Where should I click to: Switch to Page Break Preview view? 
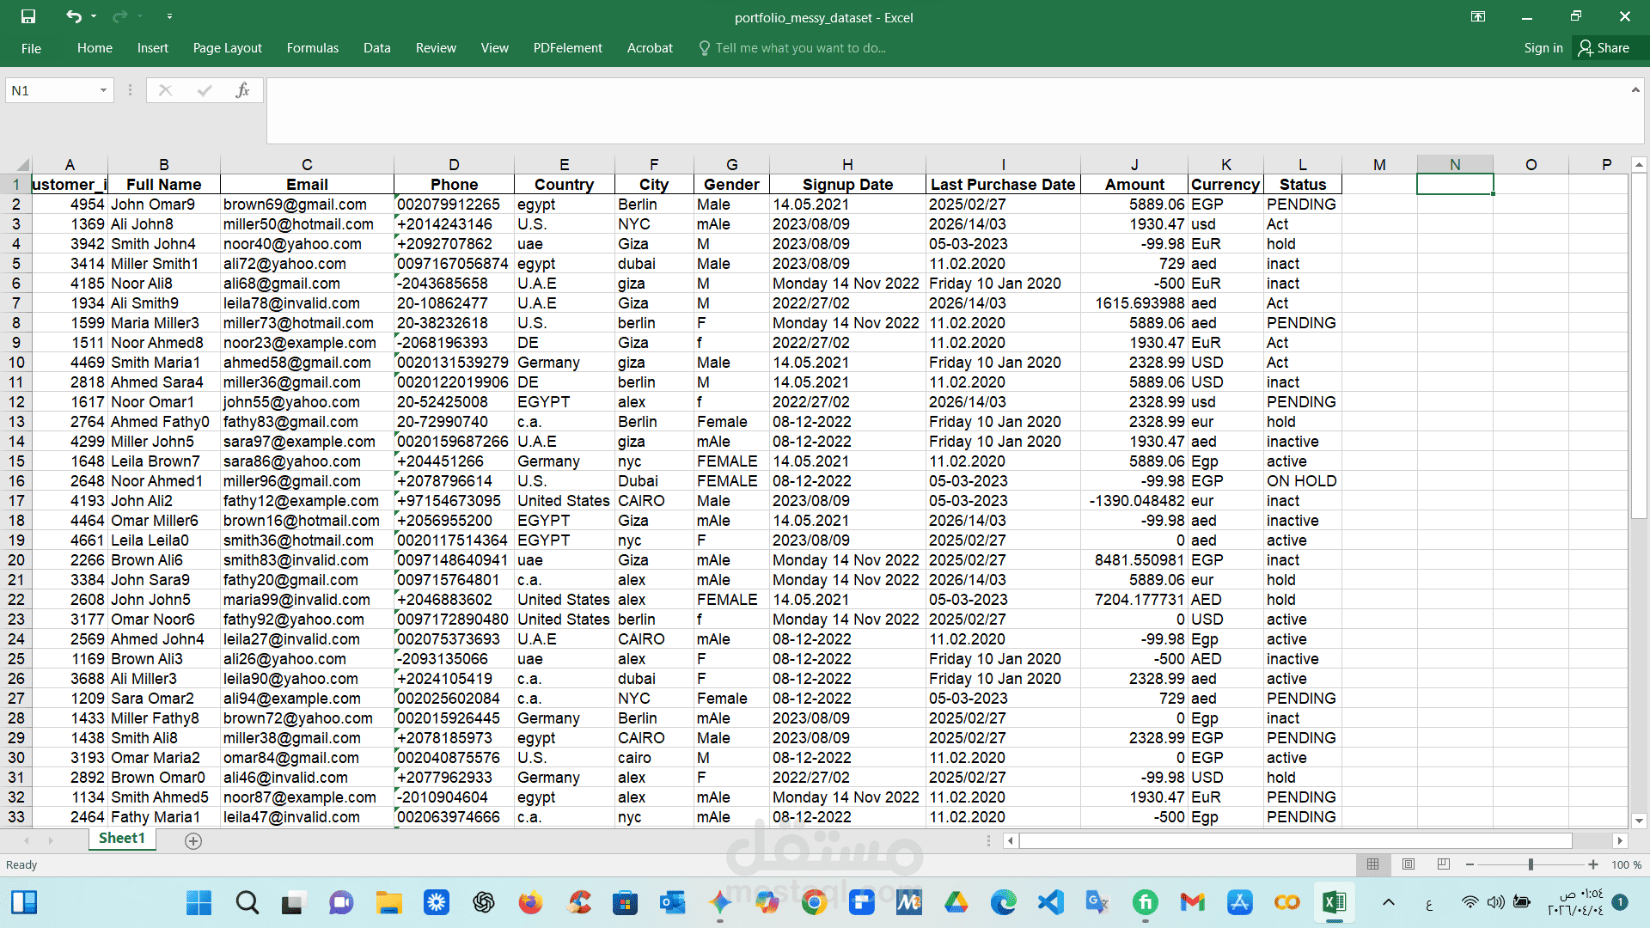[1444, 864]
